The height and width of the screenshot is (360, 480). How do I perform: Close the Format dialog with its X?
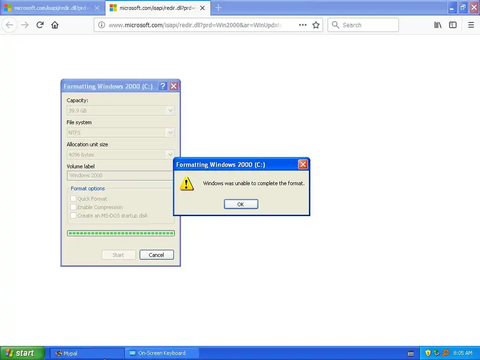pyautogui.click(x=173, y=86)
